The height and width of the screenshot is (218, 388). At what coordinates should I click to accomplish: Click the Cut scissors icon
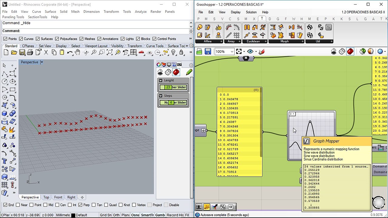point(46,53)
